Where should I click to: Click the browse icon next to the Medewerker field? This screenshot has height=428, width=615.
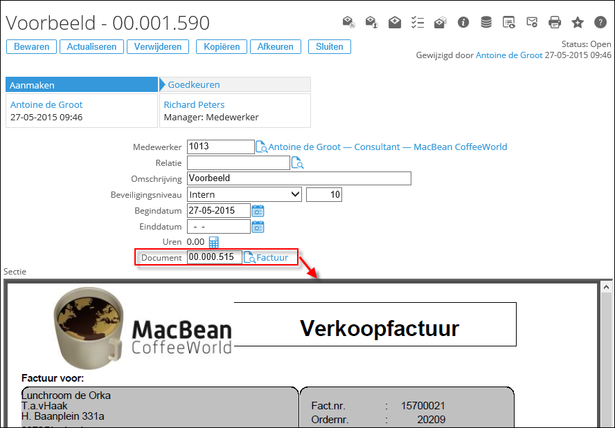click(262, 147)
